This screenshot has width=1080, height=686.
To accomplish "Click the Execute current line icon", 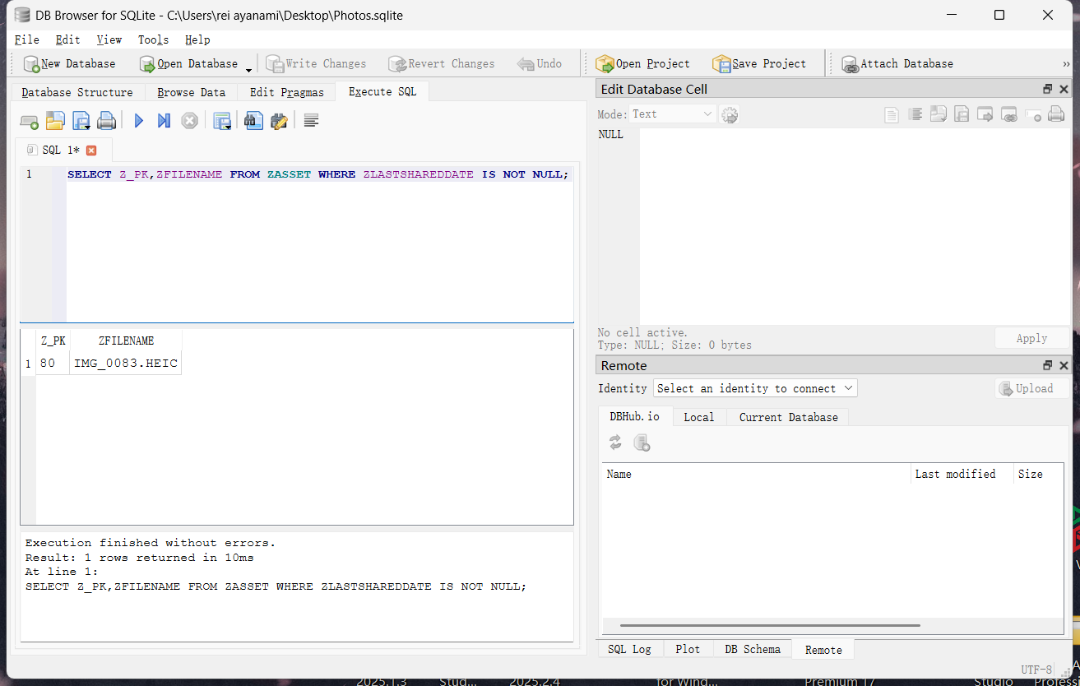I will (164, 121).
